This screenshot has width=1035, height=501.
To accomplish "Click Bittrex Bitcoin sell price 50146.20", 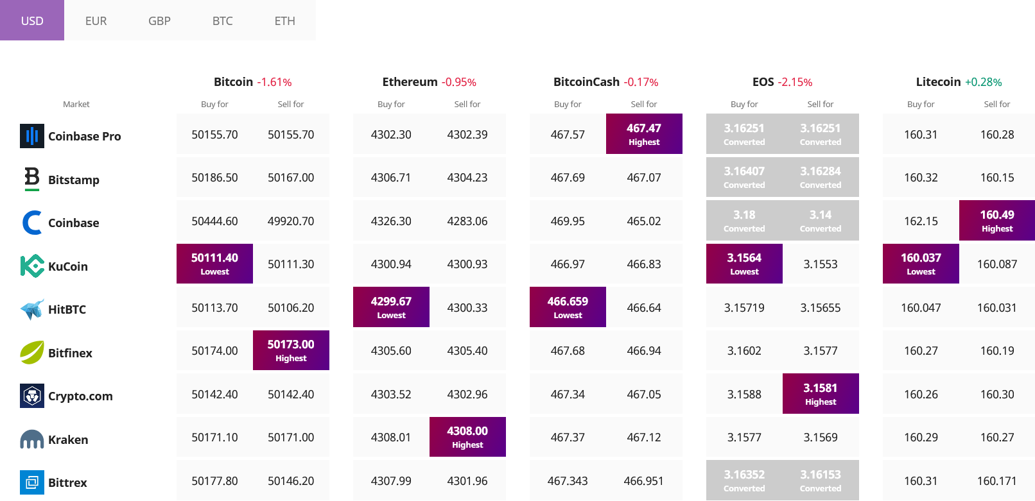I will point(291,481).
